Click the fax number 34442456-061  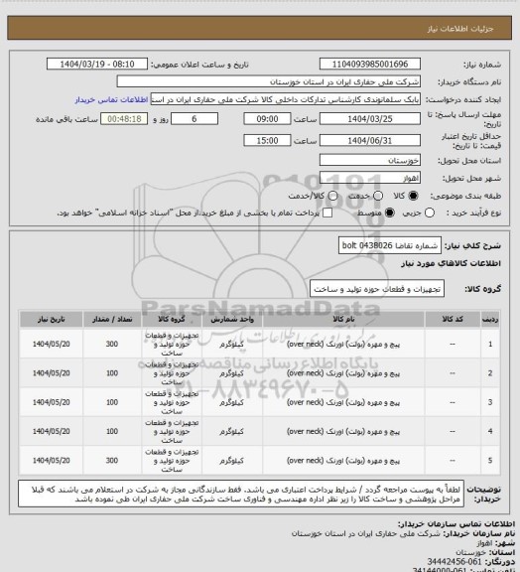tap(454, 561)
